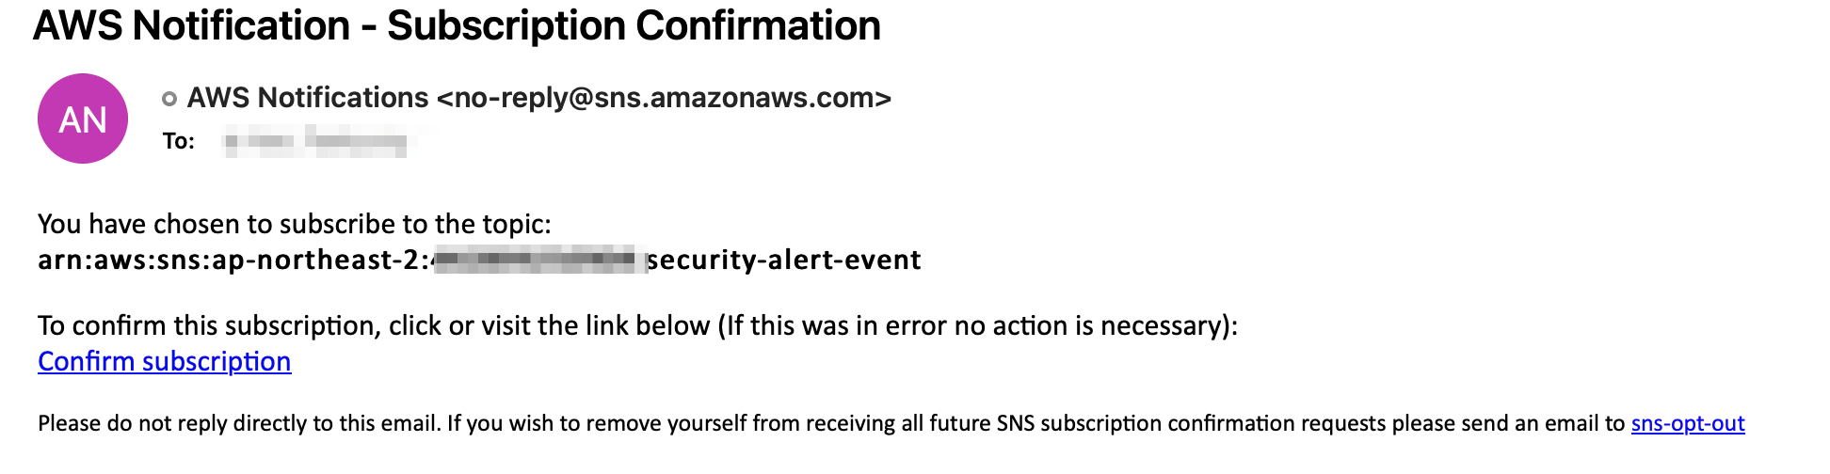The width and height of the screenshot is (1830, 474).
Task: Click the blurred recipient in the To field
Action: point(315,142)
